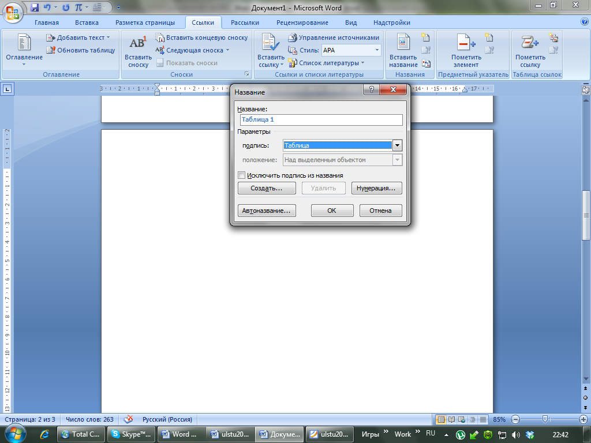Screen dimensions: 591x443
Task: Open the Рассылки tab
Action: click(x=245, y=22)
